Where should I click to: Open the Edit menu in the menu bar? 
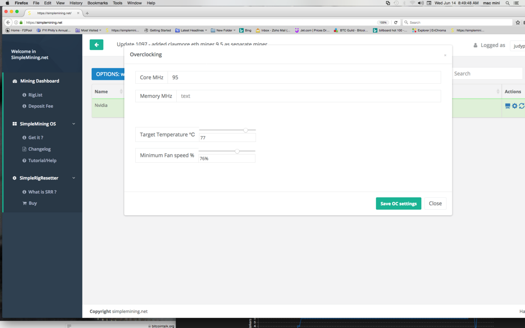[x=48, y=3]
